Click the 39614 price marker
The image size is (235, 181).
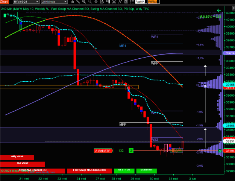pos(229,53)
